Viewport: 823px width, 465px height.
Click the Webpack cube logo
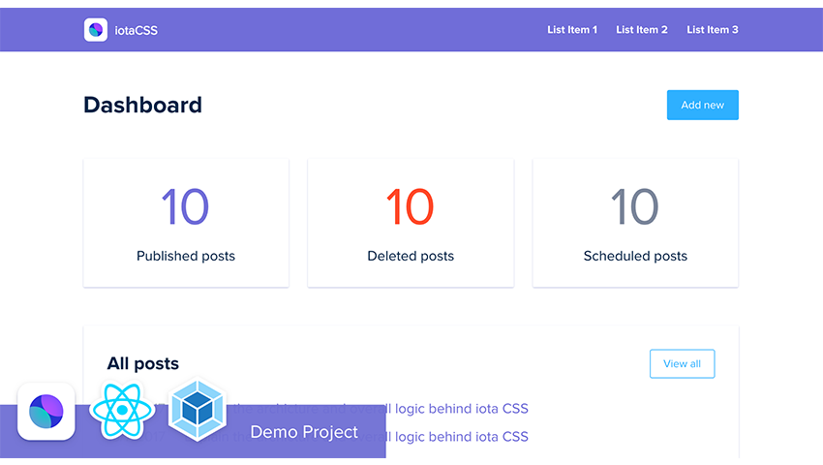(x=197, y=411)
